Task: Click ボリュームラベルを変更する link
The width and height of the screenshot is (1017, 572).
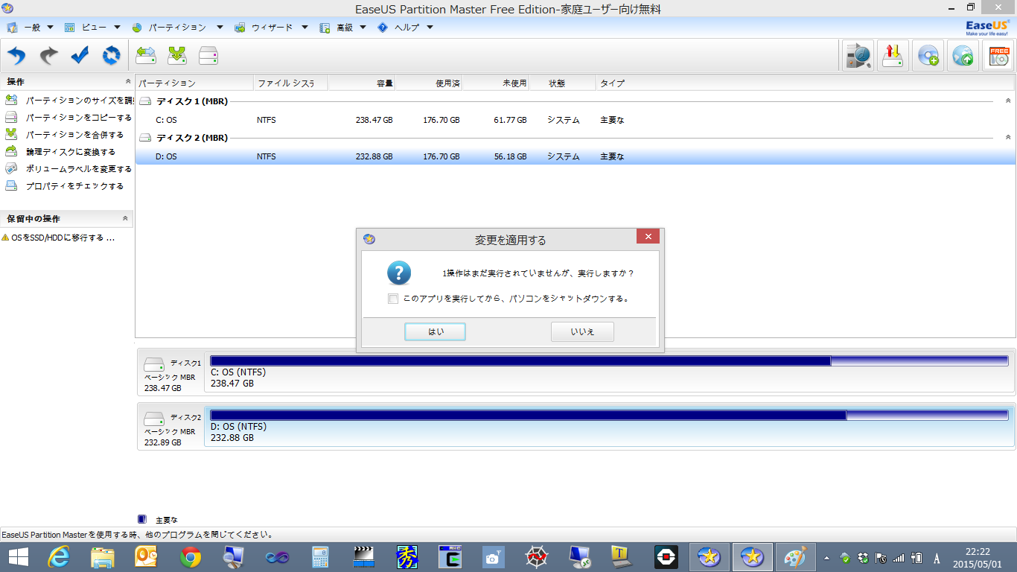Action: click(79, 168)
